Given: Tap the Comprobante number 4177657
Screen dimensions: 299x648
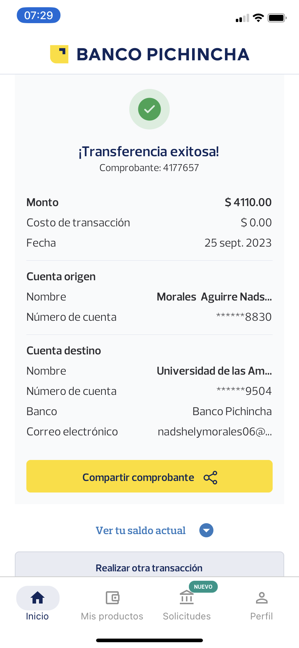Looking at the screenshot, I should point(181,168).
